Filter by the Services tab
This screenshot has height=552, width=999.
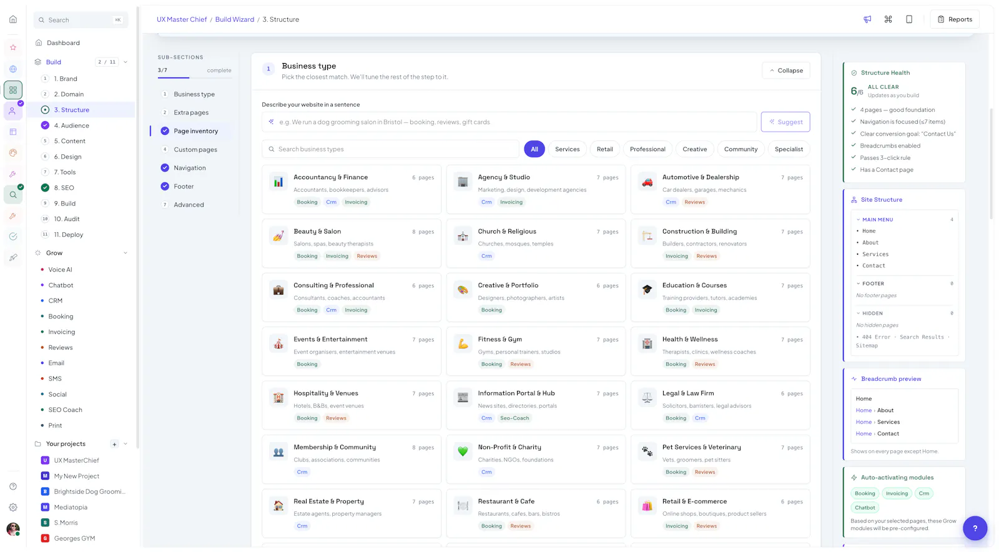pos(568,149)
